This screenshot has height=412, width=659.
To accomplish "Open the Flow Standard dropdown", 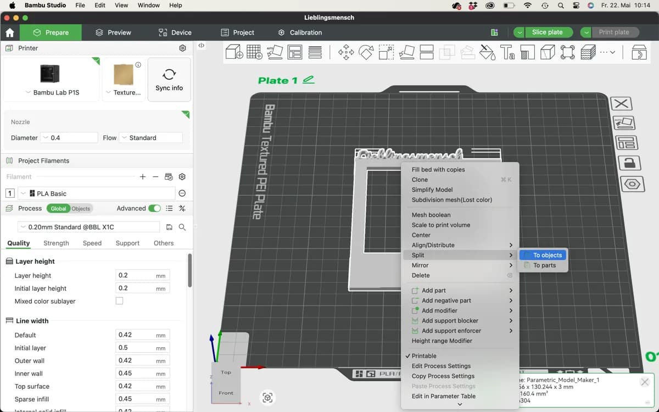I will point(151,138).
